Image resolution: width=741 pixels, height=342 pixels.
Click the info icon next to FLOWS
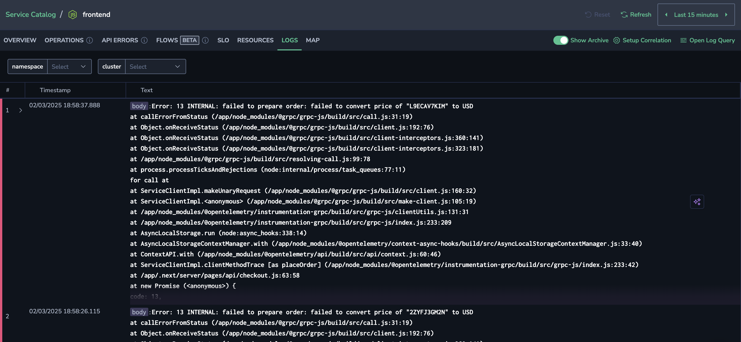[205, 40]
